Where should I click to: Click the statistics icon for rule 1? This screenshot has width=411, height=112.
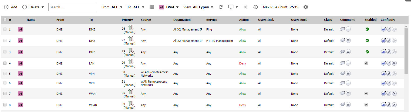click(x=383, y=29)
